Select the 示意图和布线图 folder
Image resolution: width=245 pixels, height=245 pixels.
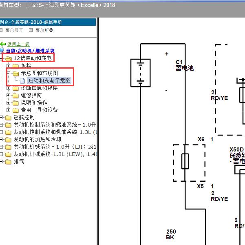(40, 73)
